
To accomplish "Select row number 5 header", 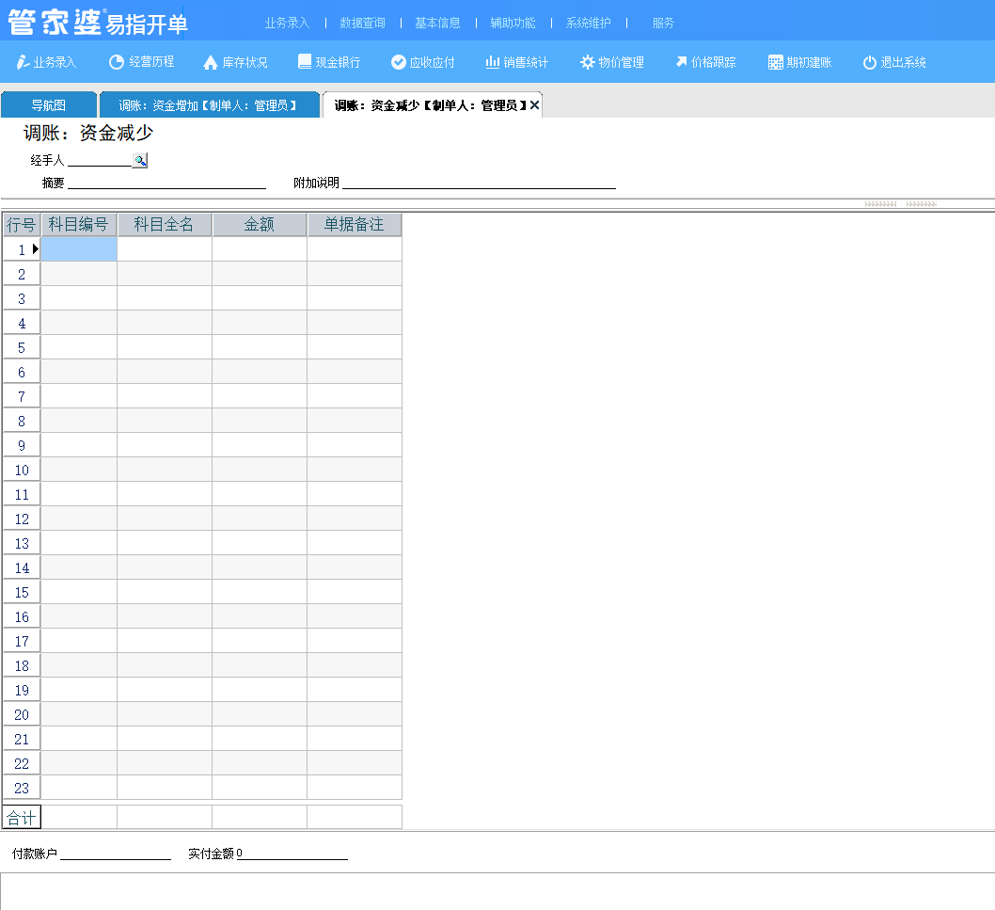I will (22, 347).
